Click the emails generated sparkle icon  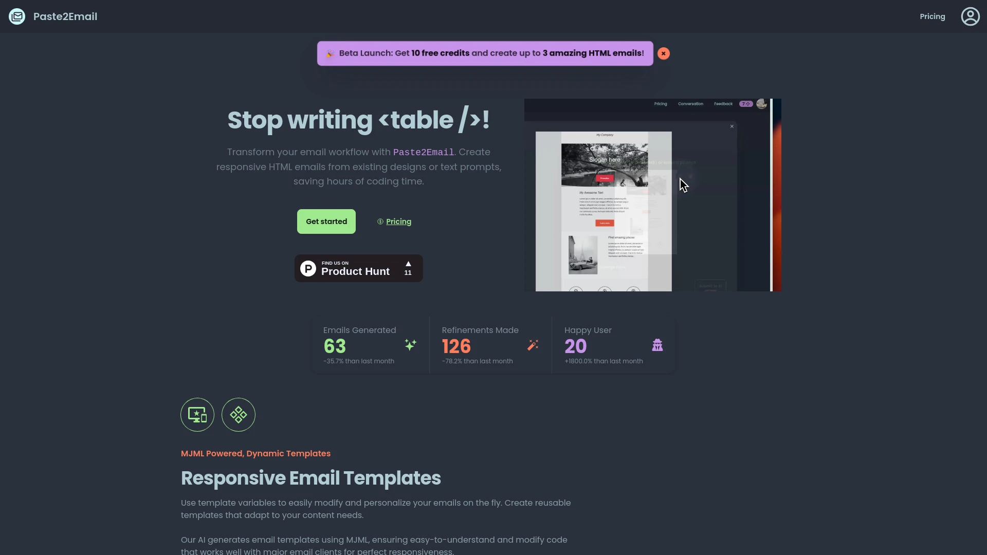point(411,346)
